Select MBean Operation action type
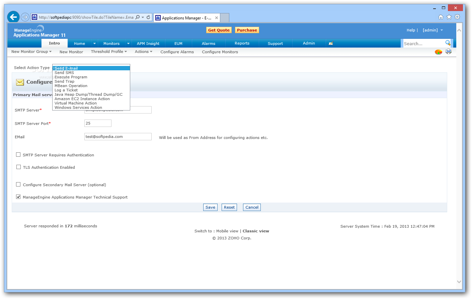Viewport: 472px width, 299px height. (91, 86)
